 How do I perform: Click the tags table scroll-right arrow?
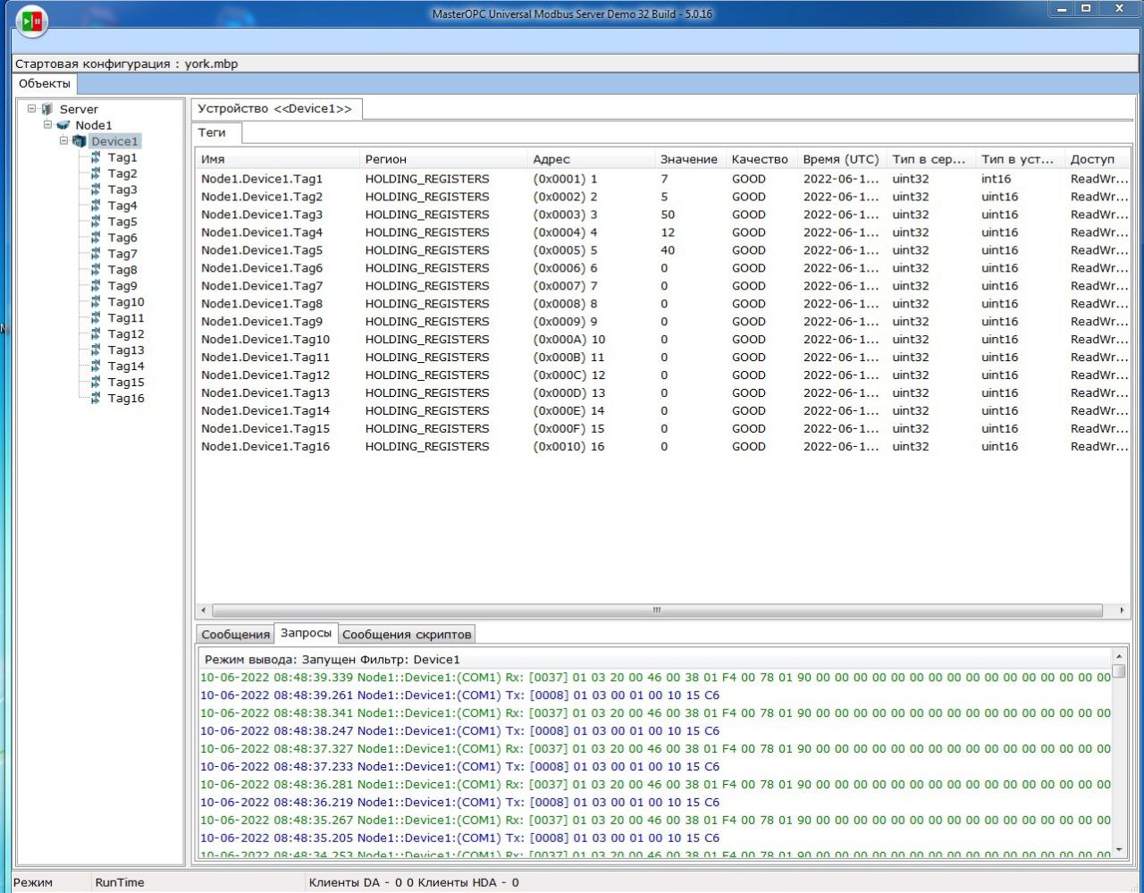pyautogui.click(x=1122, y=611)
